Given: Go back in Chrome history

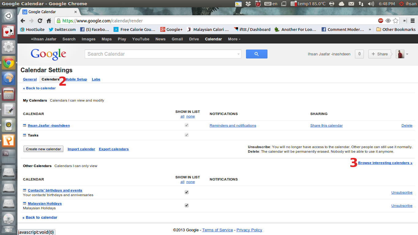Looking at the screenshot, I should [x=23, y=21].
